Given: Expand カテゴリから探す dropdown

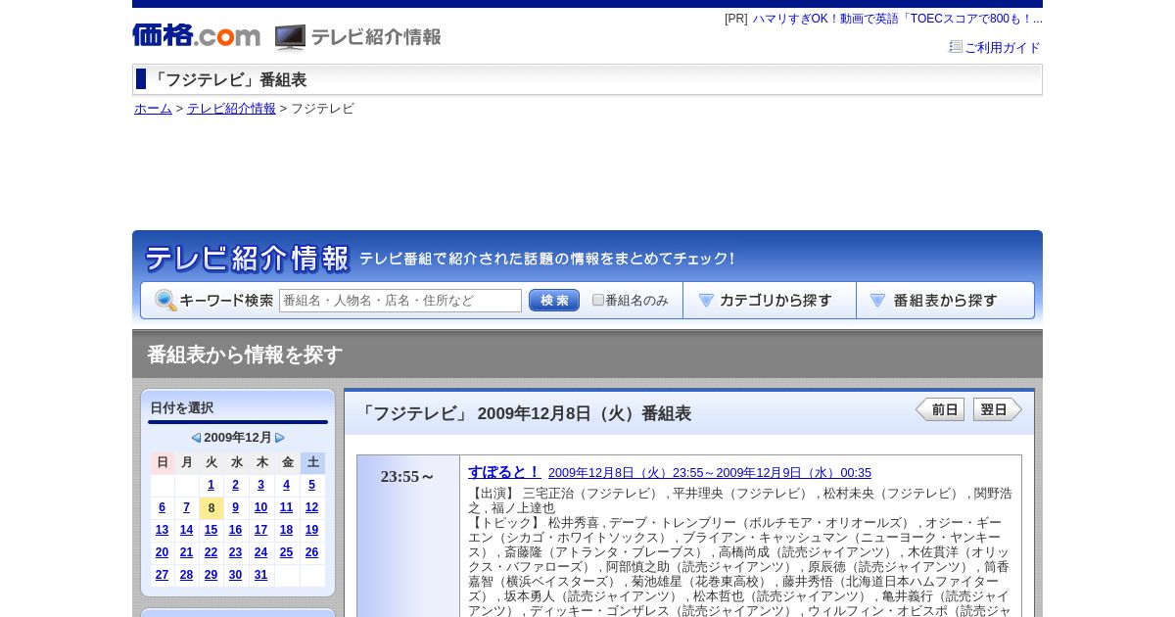Looking at the screenshot, I should tap(770, 301).
